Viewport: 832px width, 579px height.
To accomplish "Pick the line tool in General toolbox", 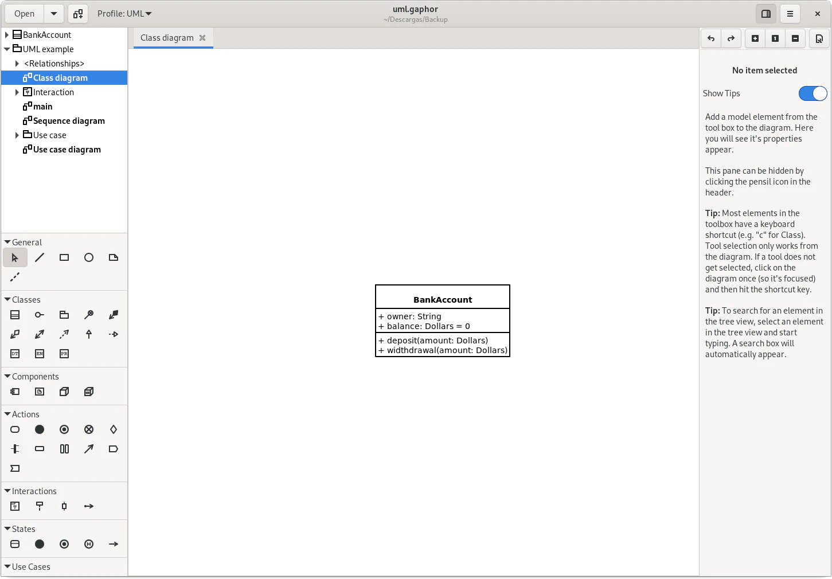I will pyautogui.click(x=40, y=258).
